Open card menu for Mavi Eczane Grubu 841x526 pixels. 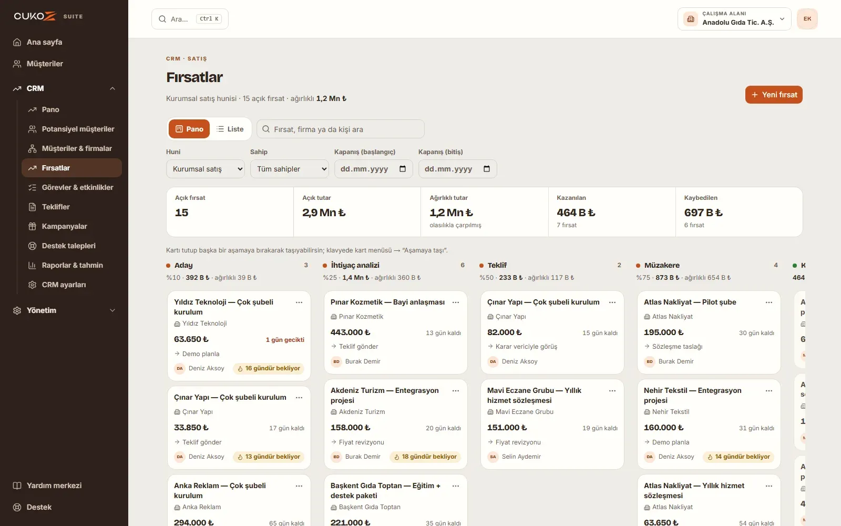612,391
